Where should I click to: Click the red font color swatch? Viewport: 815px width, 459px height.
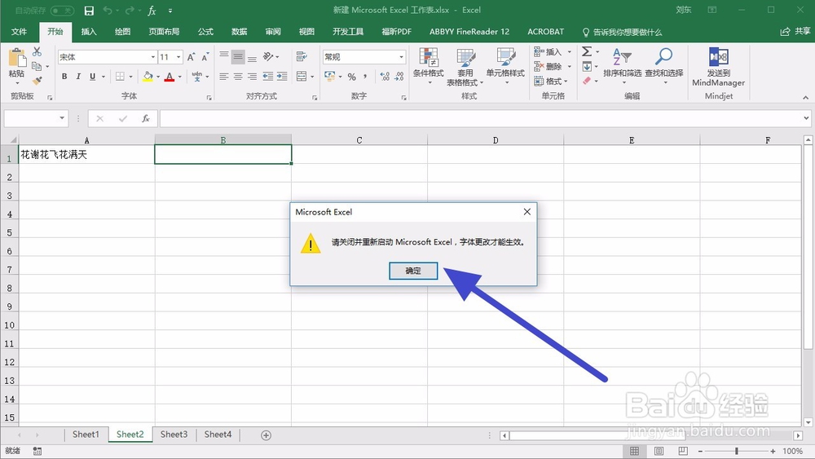click(170, 77)
